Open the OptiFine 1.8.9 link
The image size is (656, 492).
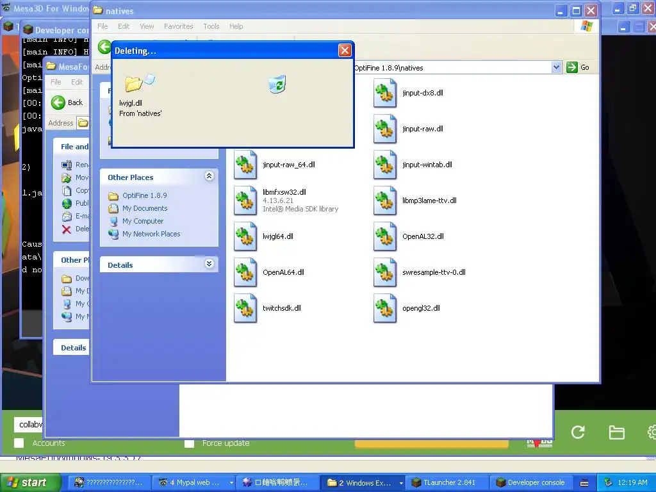point(145,195)
